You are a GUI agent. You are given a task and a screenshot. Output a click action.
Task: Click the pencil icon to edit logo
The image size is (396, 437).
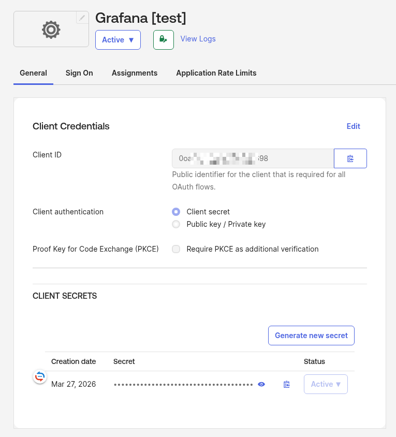(x=82, y=18)
